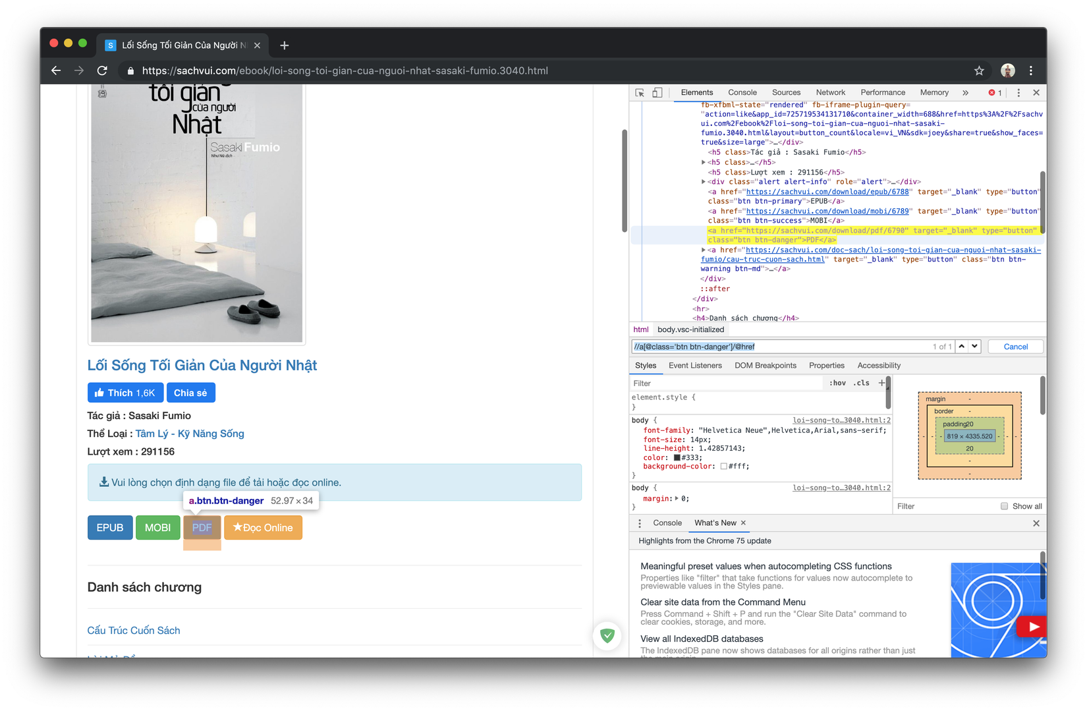Follow the epub/6788 download href link
The width and height of the screenshot is (1087, 711).
click(x=827, y=192)
